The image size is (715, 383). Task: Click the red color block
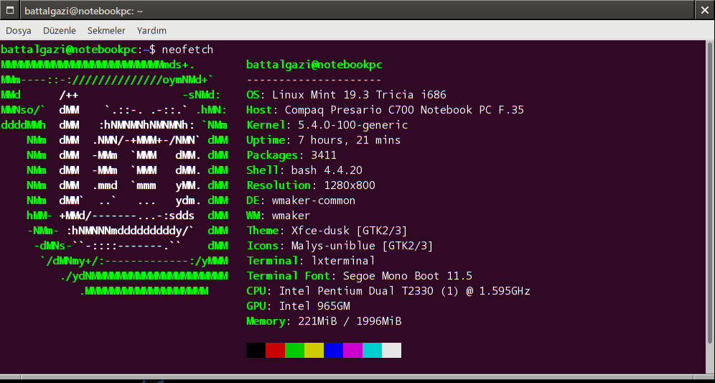click(x=275, y=350)
